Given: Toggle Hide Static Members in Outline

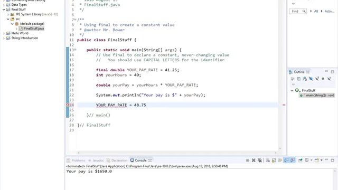Looking at the screenshot, I should point(317,79).
